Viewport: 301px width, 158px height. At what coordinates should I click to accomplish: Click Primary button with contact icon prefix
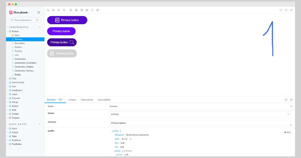(x=67, y=20)
